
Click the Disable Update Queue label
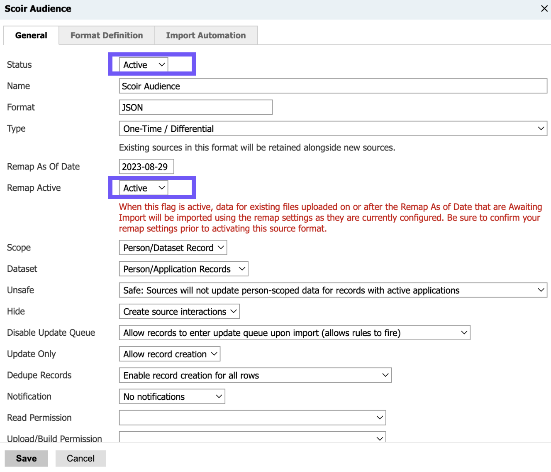click(51, 332)
